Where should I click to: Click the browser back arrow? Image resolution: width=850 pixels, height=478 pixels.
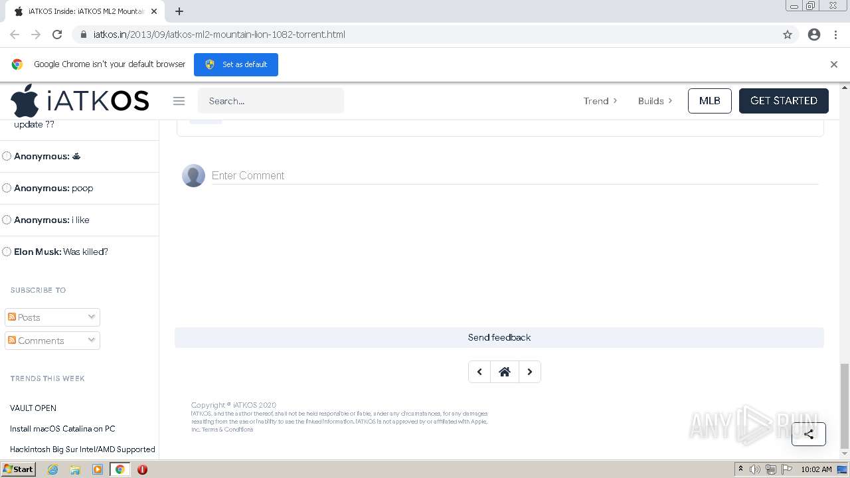click(x=15, y=35)
